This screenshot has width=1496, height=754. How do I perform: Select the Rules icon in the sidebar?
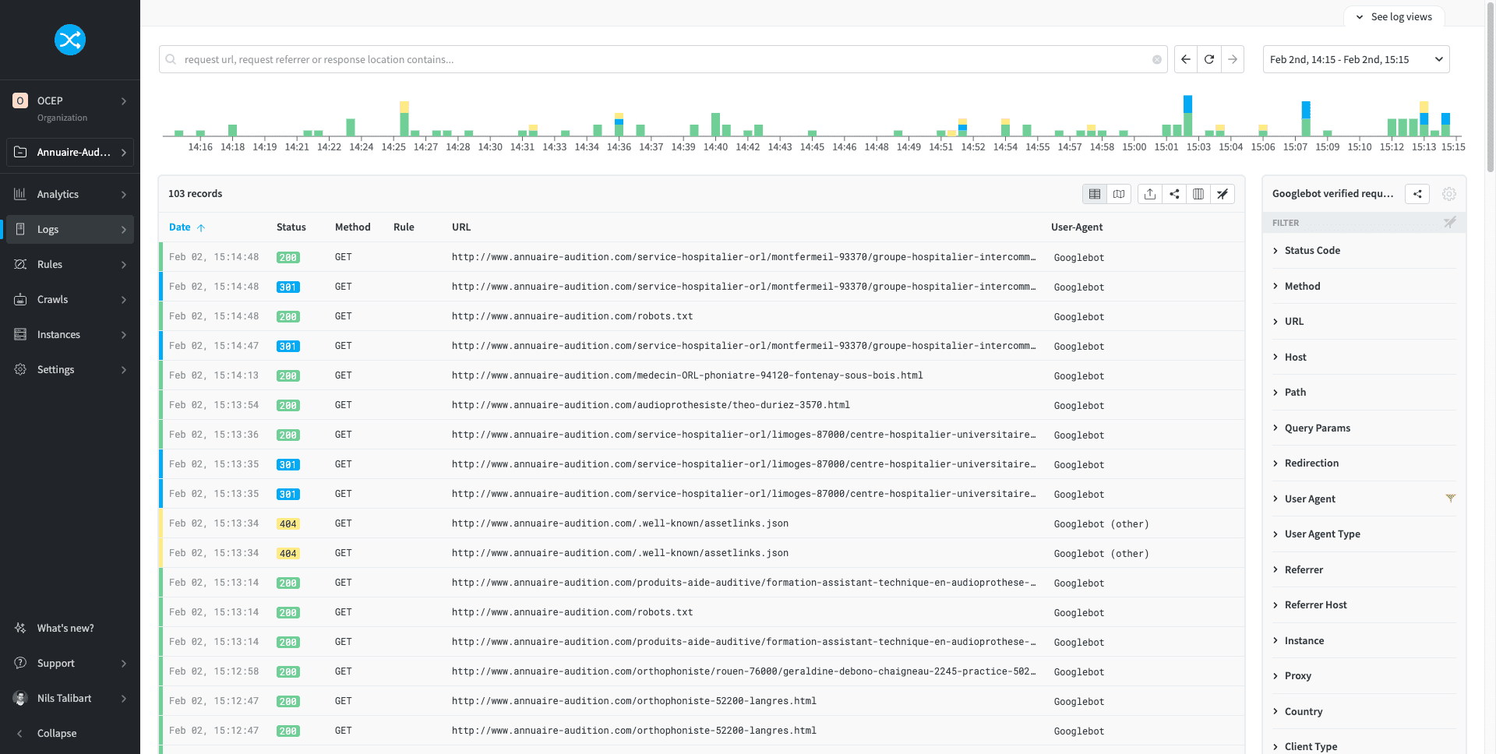click(20, 264)
